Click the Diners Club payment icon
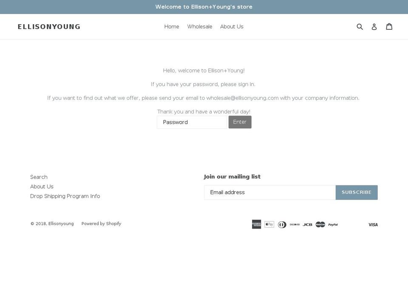 (282, 224)
